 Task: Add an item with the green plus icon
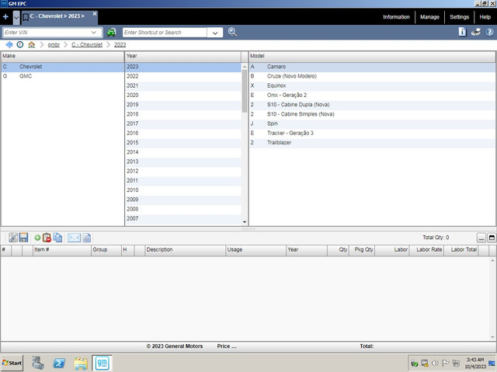tap(37, 238)
